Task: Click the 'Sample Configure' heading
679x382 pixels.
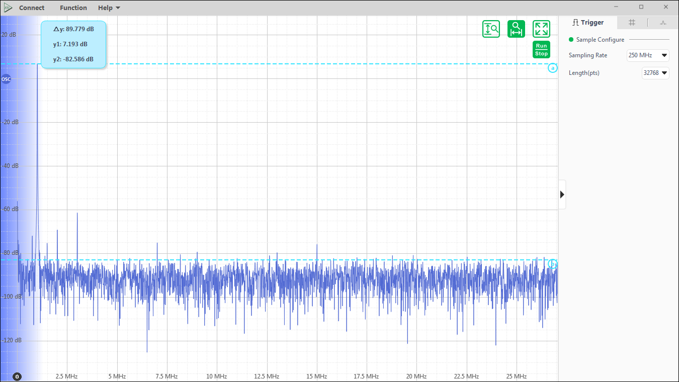Action: (x=600, y=40)
